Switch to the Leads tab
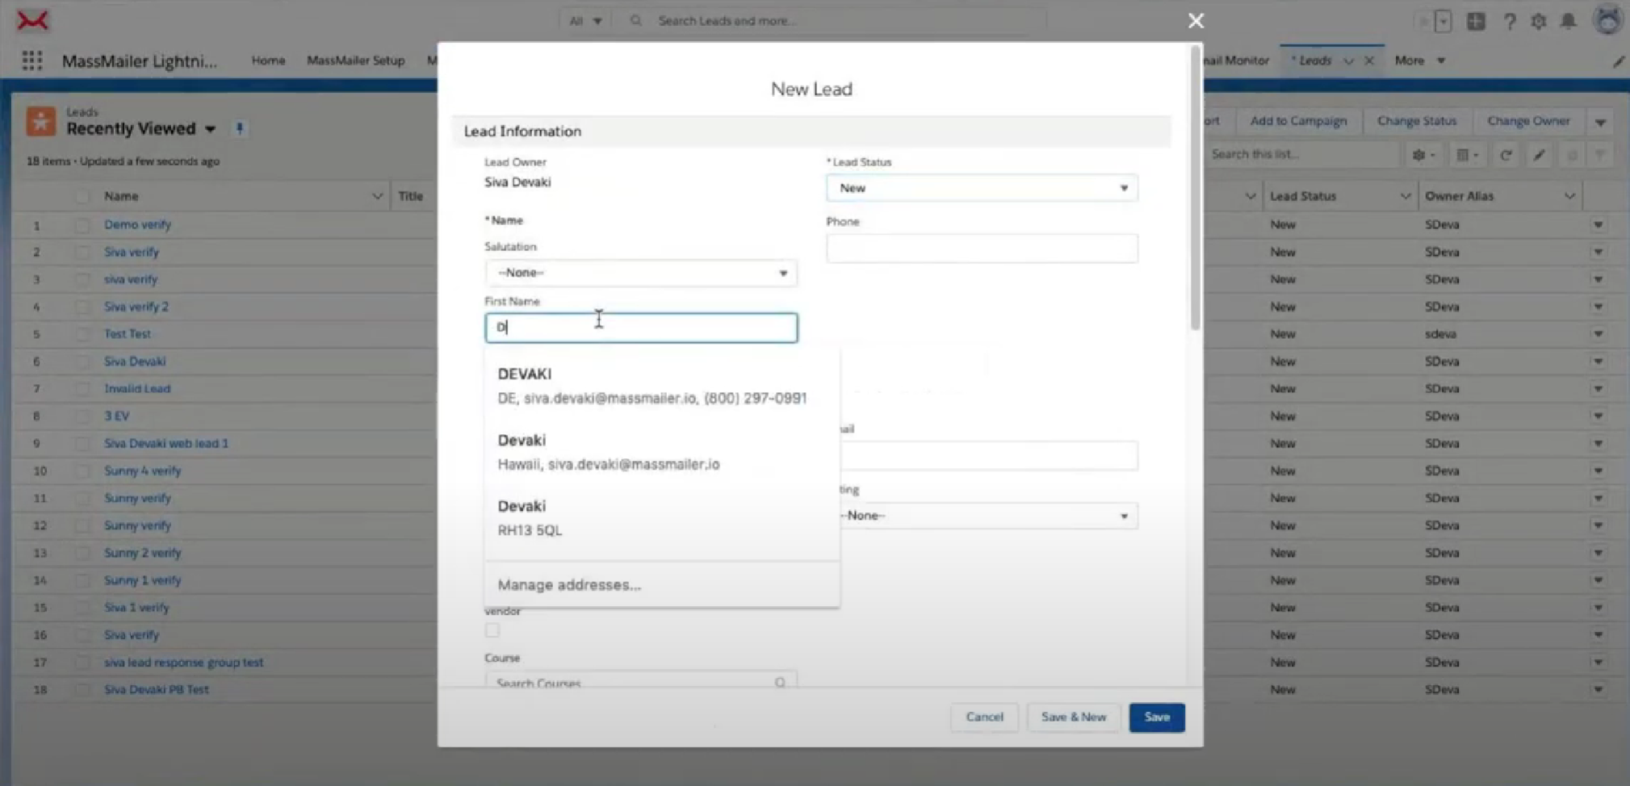This screenshot has height=786, width=1630. [x=1314, y=61]
